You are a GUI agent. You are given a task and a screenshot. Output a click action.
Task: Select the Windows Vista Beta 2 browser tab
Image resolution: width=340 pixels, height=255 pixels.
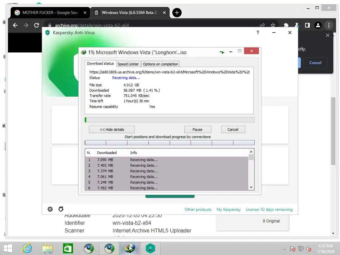click(x=129, y=13)
